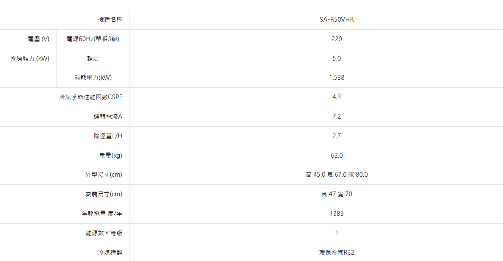The width and height of the screenshot is (503, 261).
Task: Click the 冷氣季節性能因數CSPF label
Action: (90, 97)
